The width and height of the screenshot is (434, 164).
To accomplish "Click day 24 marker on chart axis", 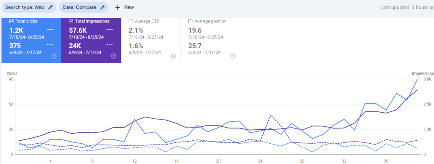I will point(260,161).
